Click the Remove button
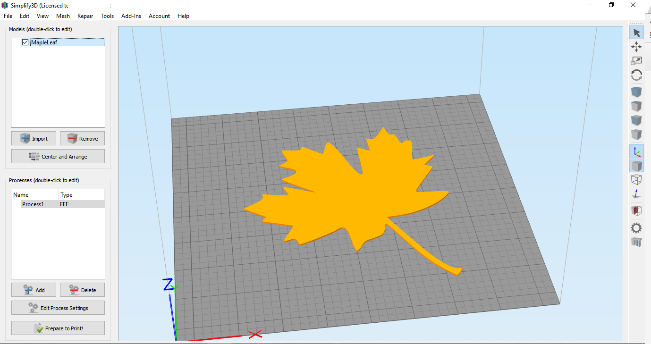 [x=82, y=138]
